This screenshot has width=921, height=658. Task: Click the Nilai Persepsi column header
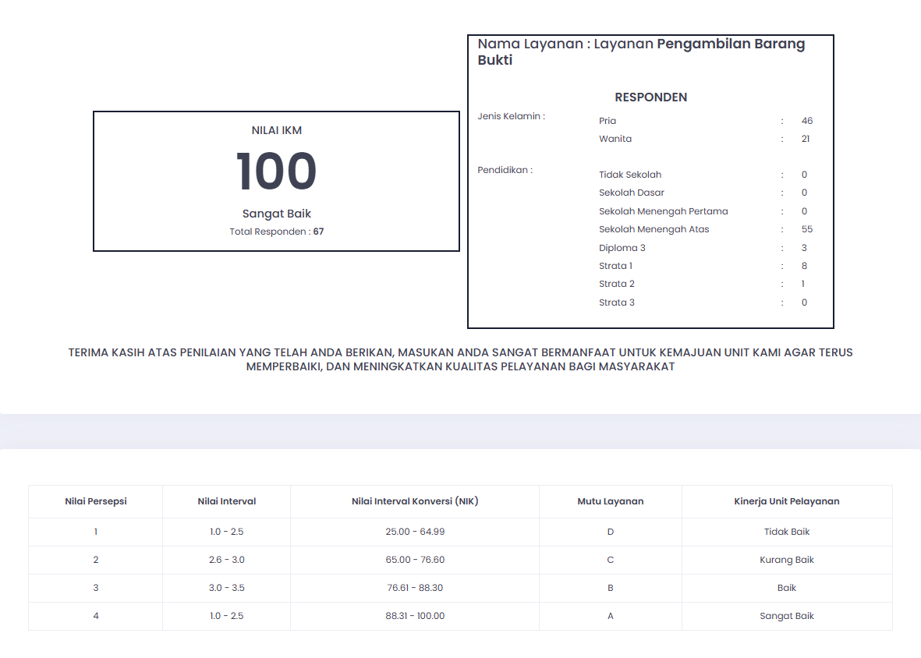96,501
